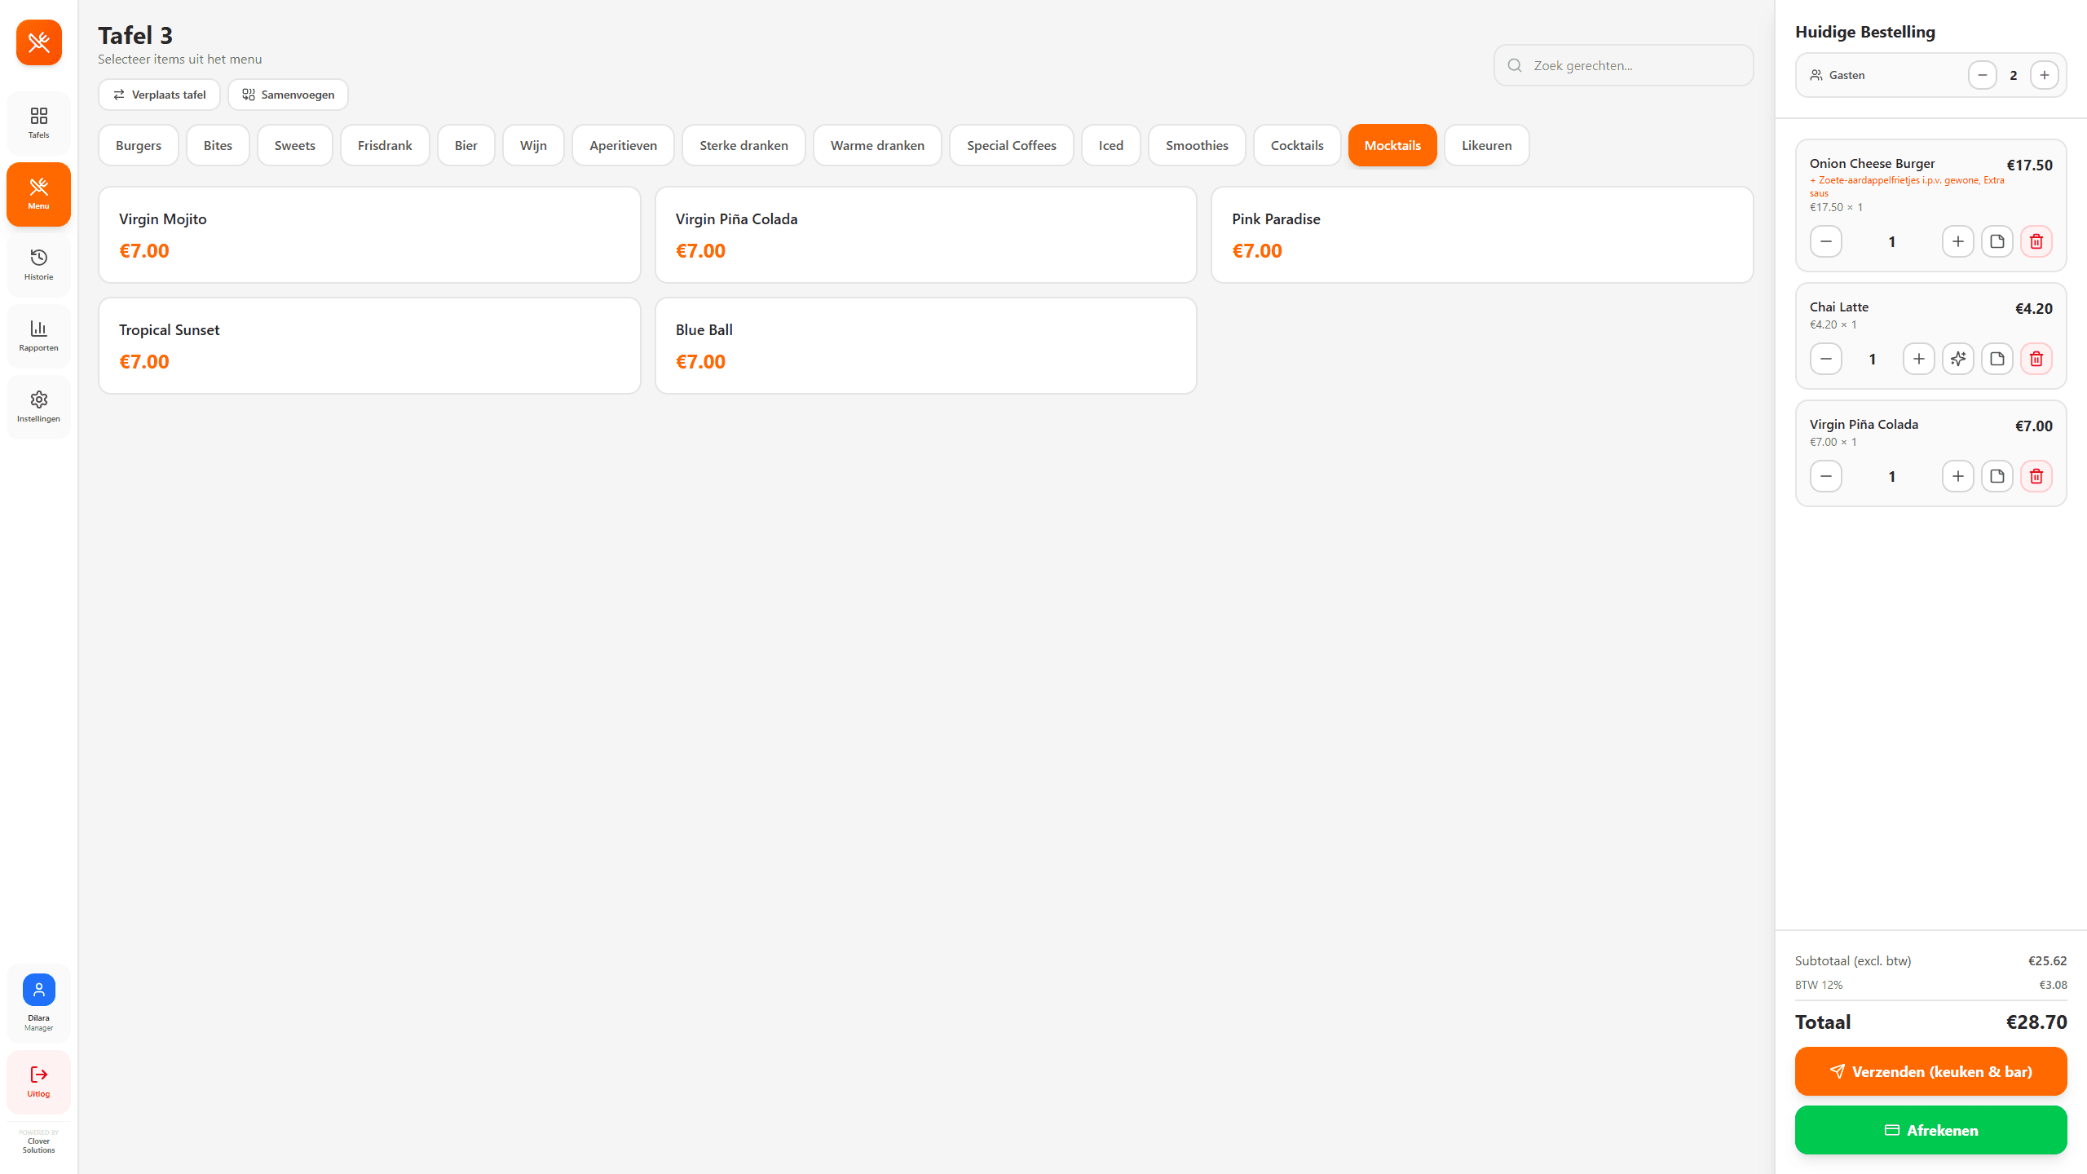Add Blue Ball to the order
The height and width of the screenshot is (1174, 2087).
pyautogui.click(x=925, y=346)
